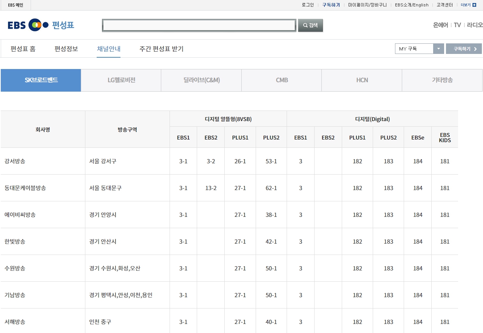483x333 pixels.
Task: Click the 디지털 알뜰형(8VSB) header
Action: [228, 119]
